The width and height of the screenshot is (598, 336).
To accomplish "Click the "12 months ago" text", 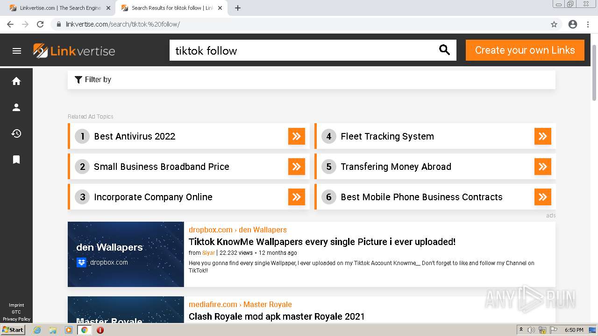I will point(278,252).
